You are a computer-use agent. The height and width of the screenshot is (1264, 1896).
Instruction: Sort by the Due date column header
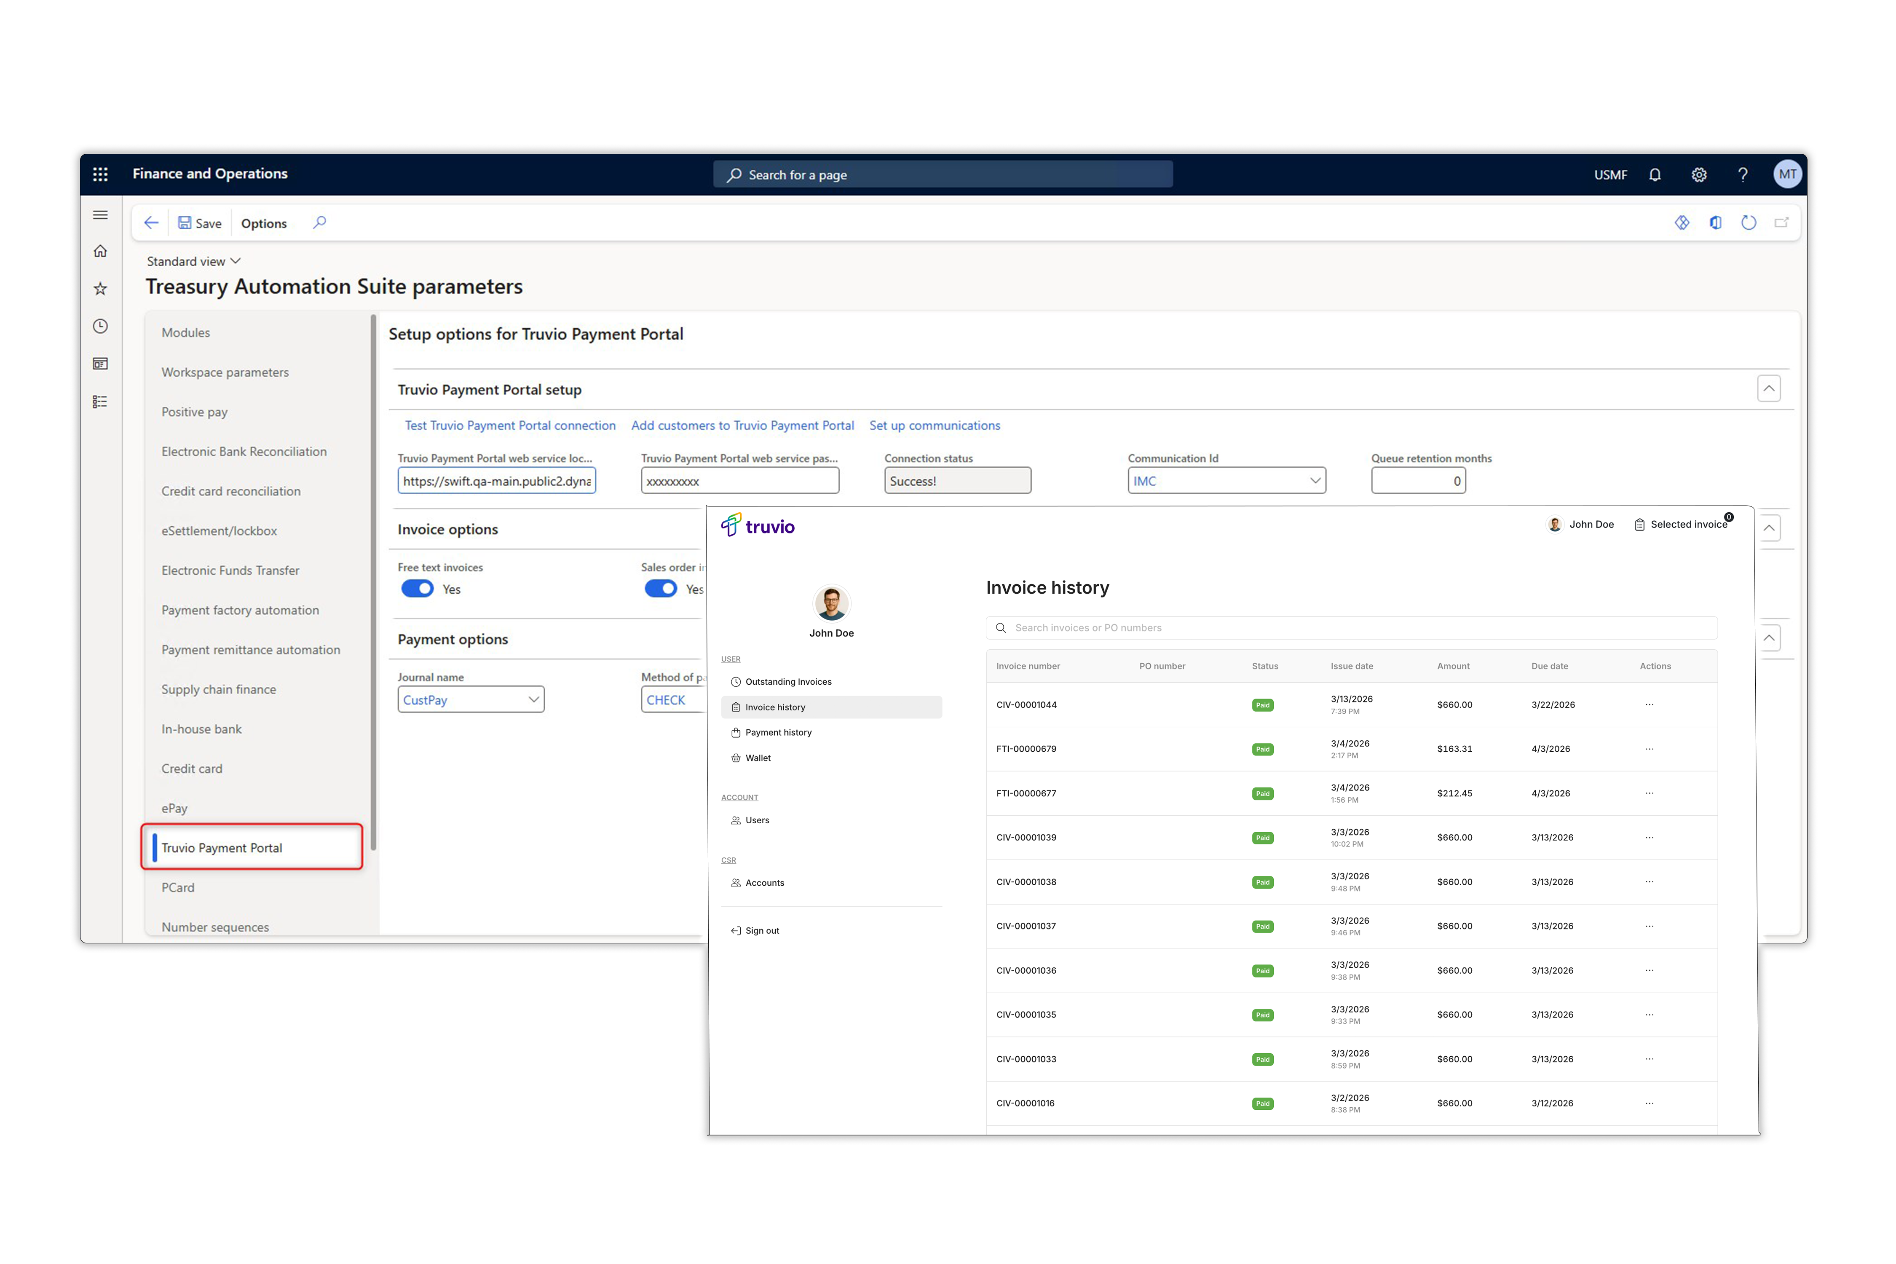[x=1549, y=666]
